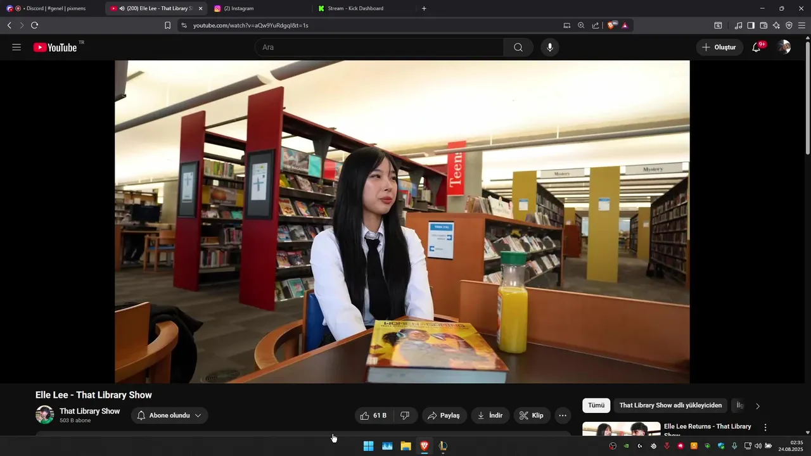The image size is (811, 456).
Task: Open the YouTube guide hamburger menu
Action: point(16,47)
